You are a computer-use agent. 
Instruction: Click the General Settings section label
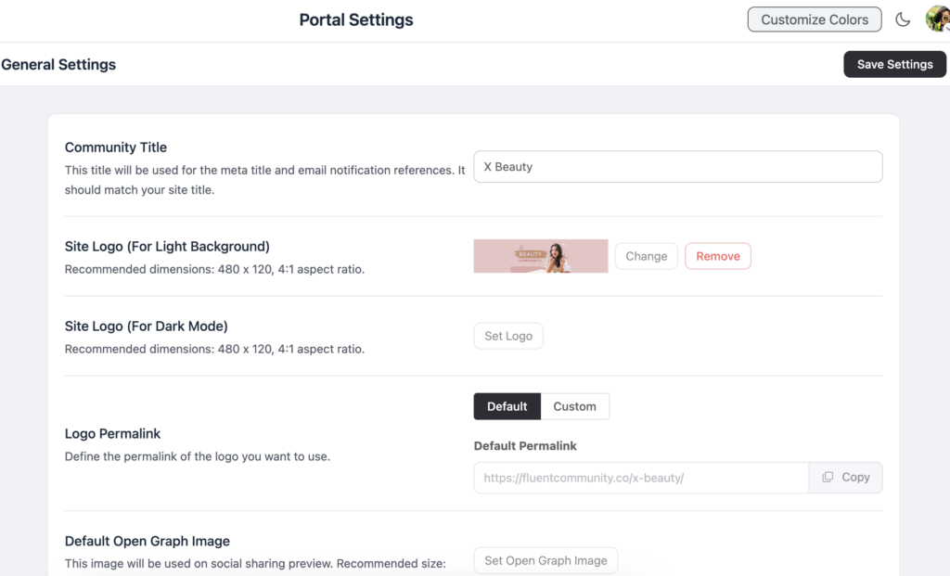(x=58, y=64)
